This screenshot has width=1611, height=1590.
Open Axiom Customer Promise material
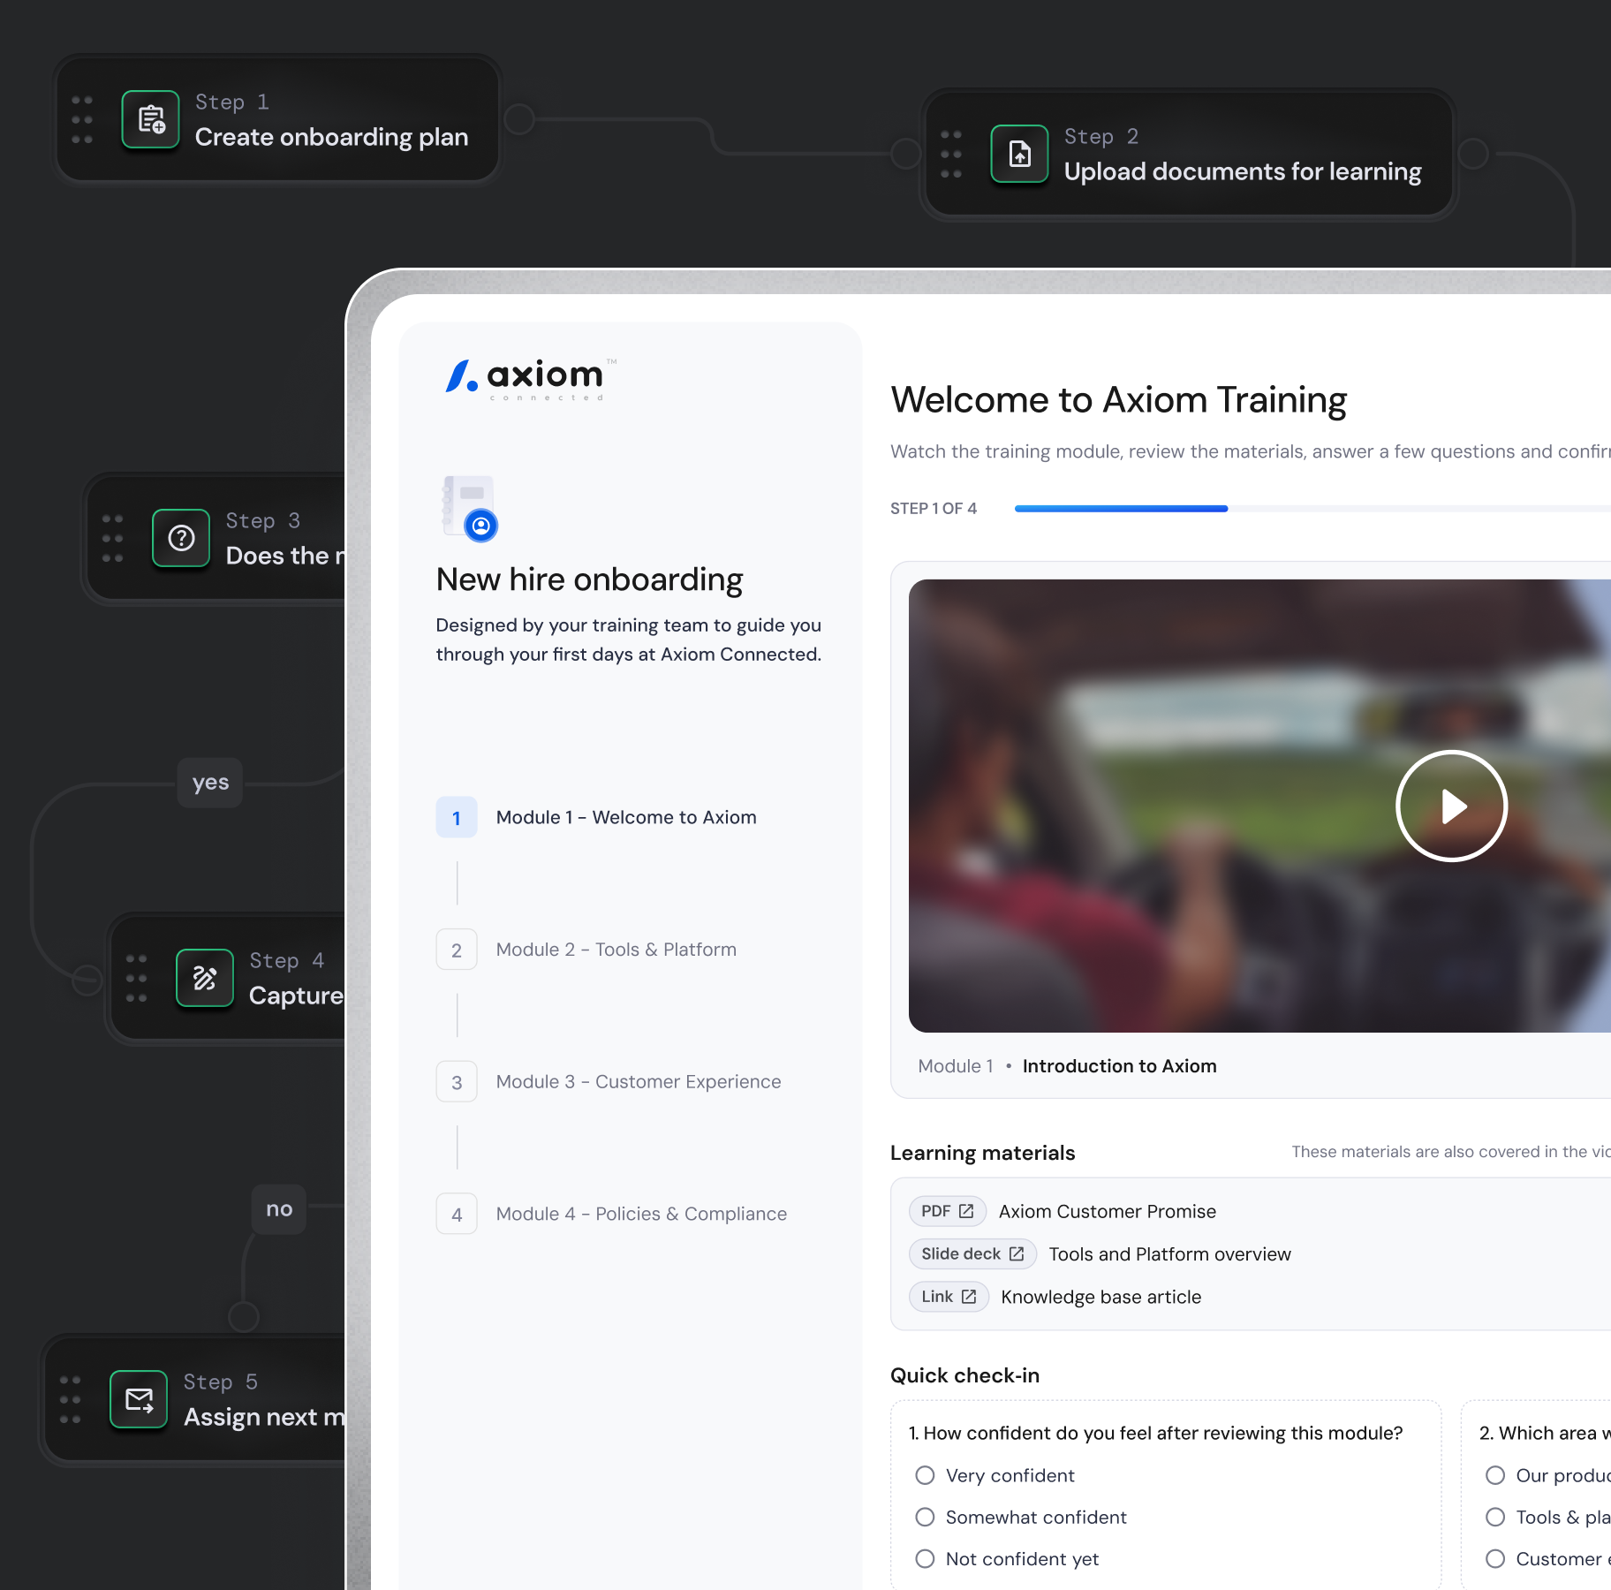(1108, 1211)
